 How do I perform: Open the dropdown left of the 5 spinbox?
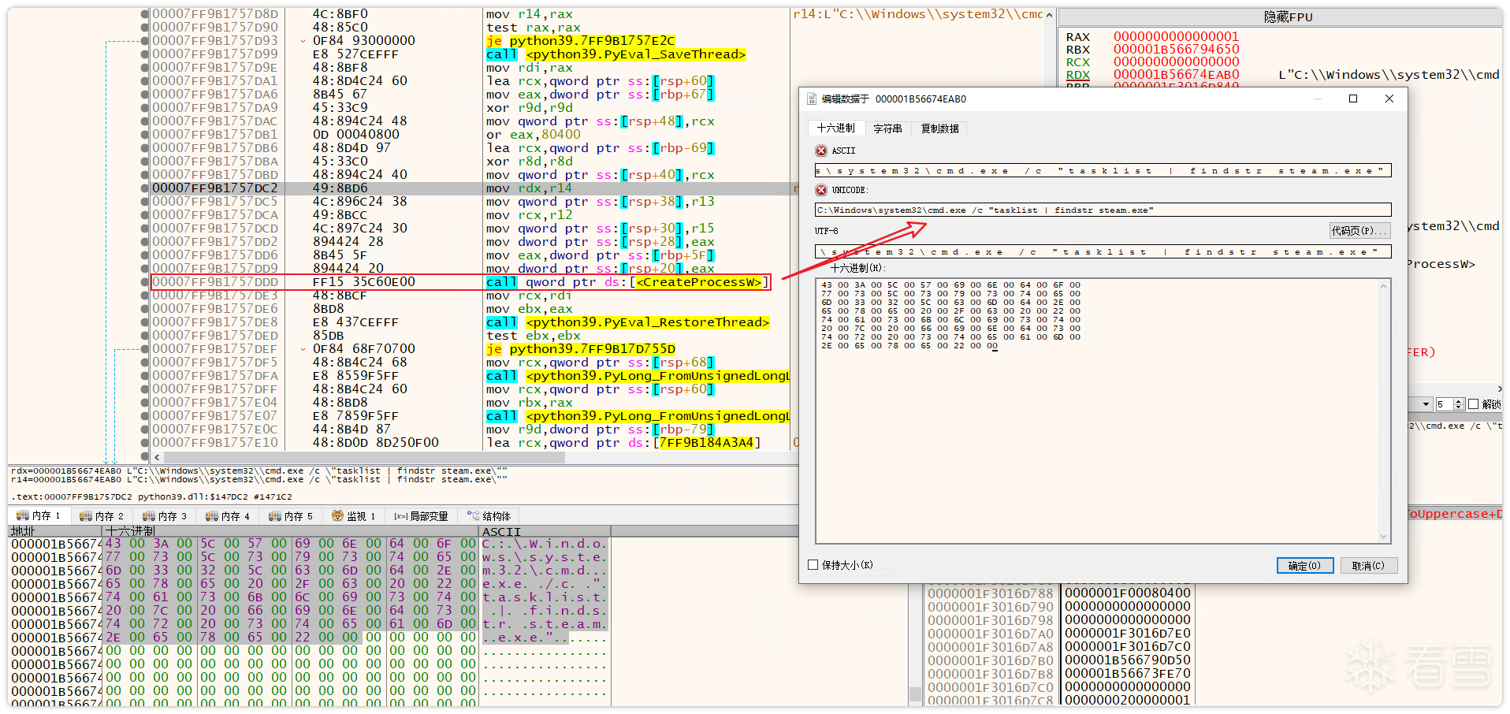coord(1426,404)
